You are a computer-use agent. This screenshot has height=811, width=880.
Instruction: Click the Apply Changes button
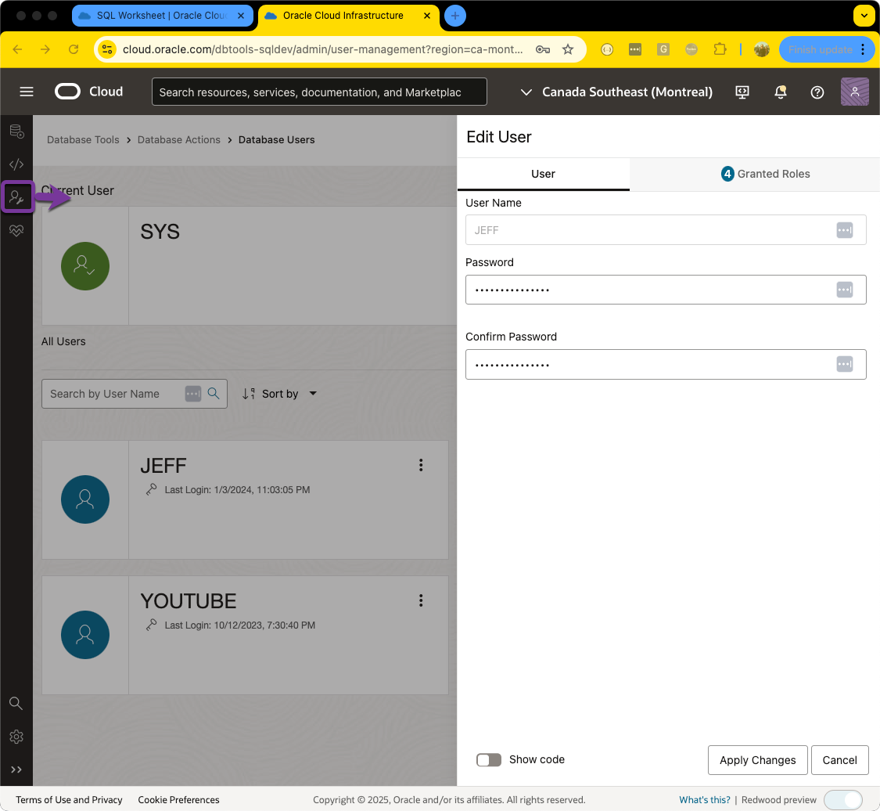point(757,760)
